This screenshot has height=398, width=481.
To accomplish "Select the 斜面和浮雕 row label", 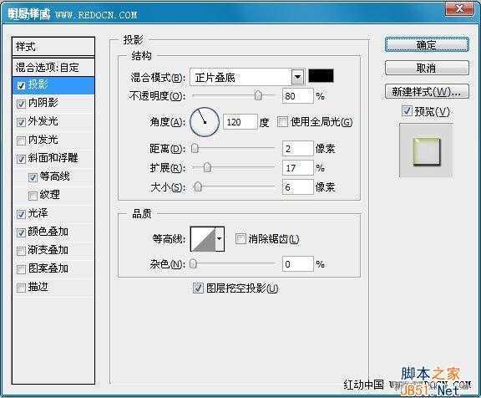I will 53,158.
